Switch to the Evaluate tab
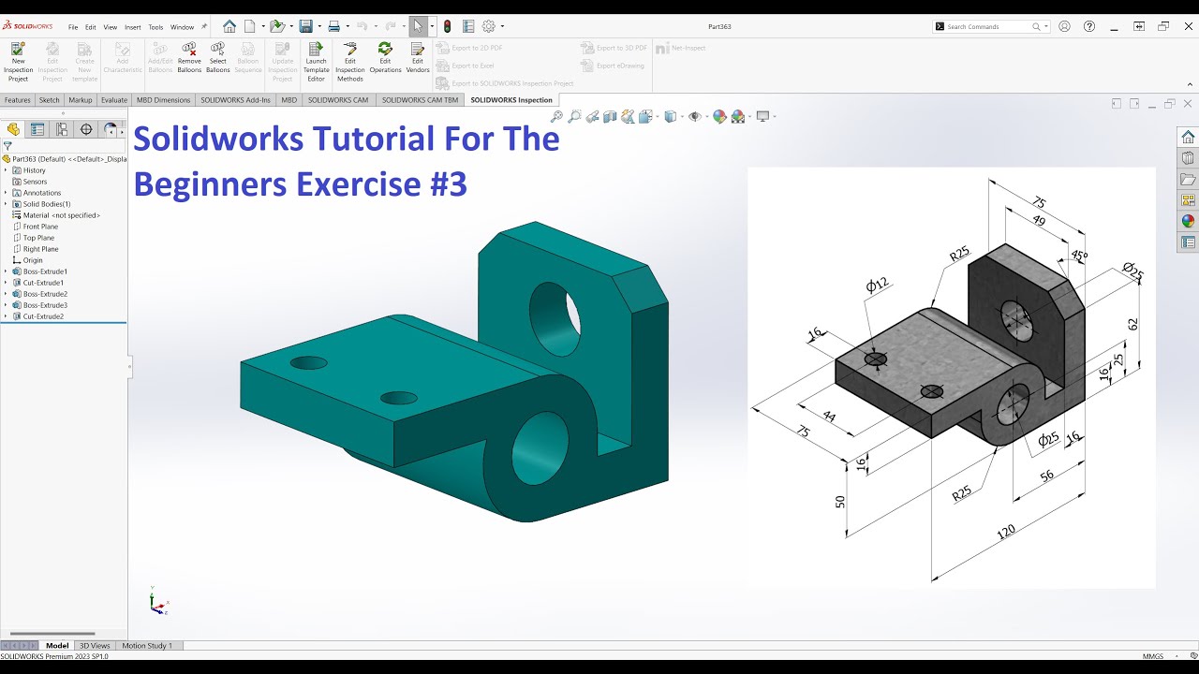This screenshot has width=1199, height=674. click(114, 100)
